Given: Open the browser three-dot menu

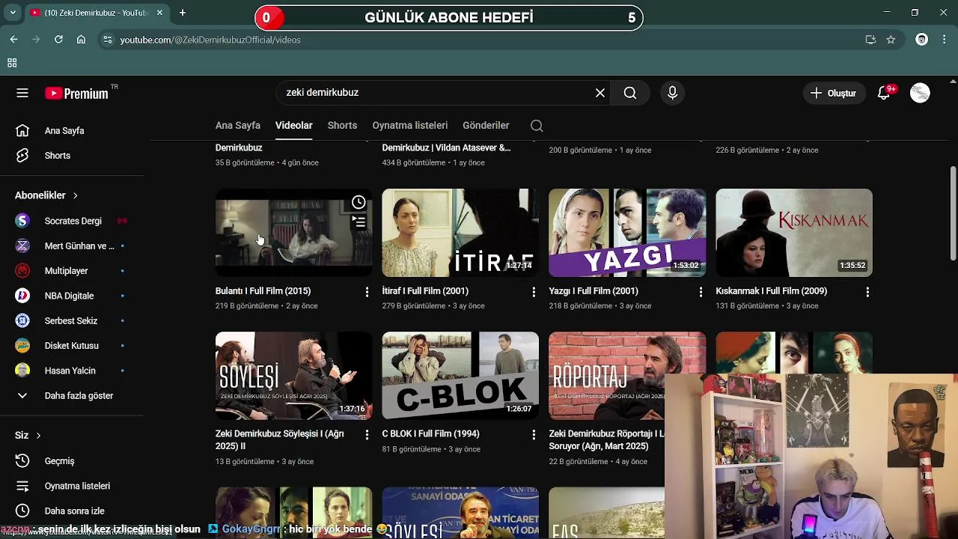Looking at the screenshot, I should [x=943, y=40].
